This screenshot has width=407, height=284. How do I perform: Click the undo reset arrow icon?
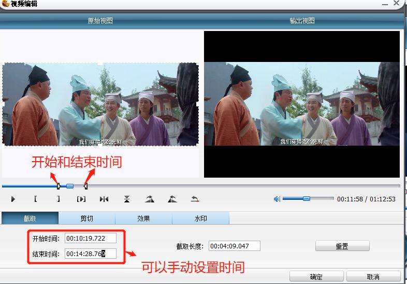tap(195, 199)
